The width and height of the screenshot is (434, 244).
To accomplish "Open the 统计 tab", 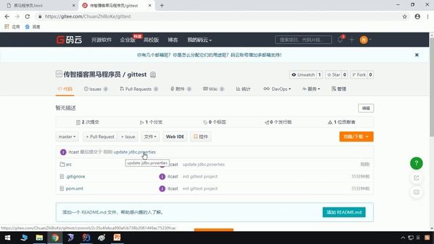I will coord(243,89).
